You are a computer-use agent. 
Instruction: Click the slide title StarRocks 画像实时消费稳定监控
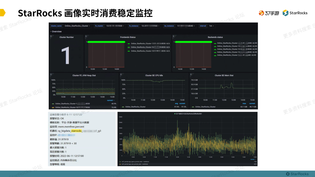point(85,13)
